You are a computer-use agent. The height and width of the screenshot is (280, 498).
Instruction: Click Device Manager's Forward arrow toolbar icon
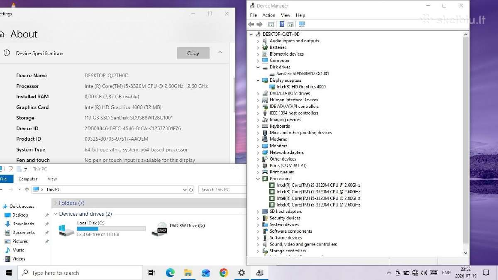pos(260,24)
